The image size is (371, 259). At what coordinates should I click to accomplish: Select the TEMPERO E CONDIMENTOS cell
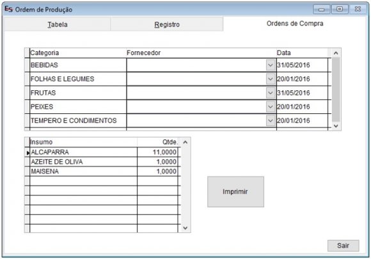click(78, 121)
